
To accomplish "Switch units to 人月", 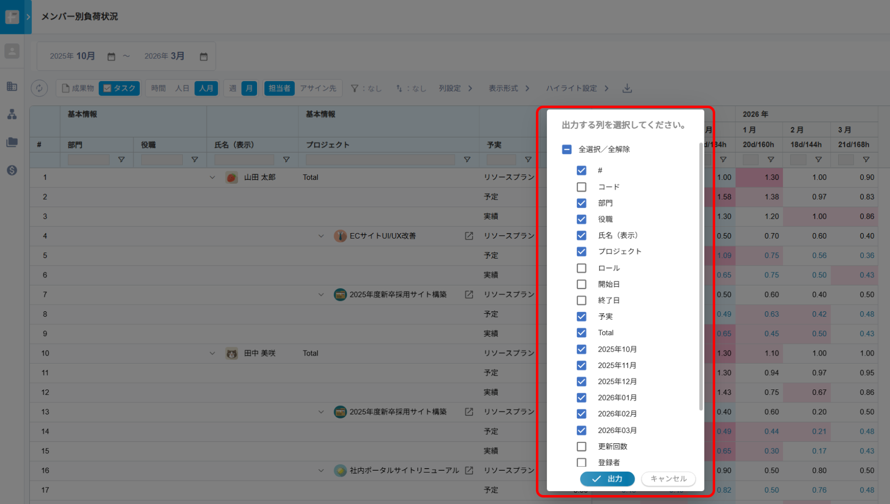I will (206, 88).
